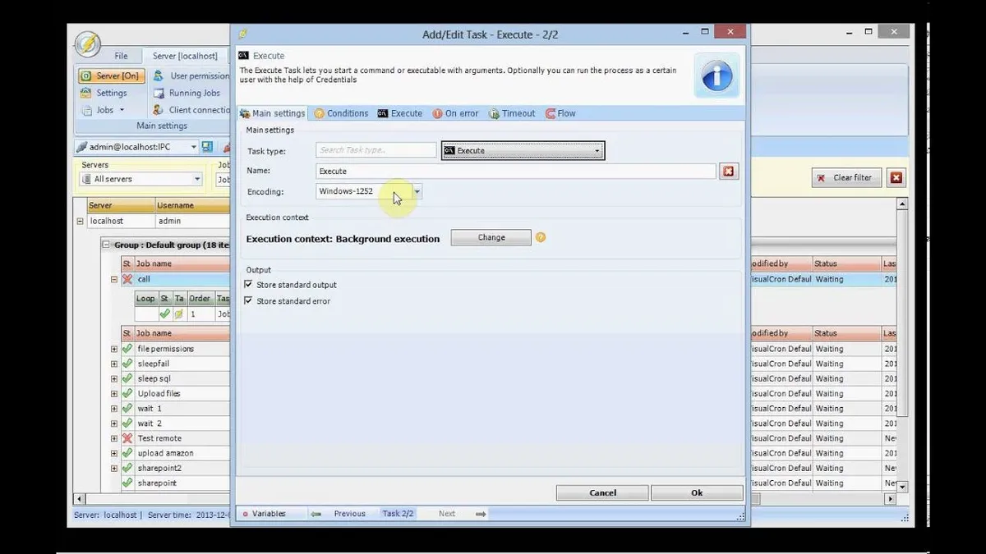This screenshot has width=986, height=554.
Task: Click the large blue info icon in dialog
Action: click(x=716, y=76)
